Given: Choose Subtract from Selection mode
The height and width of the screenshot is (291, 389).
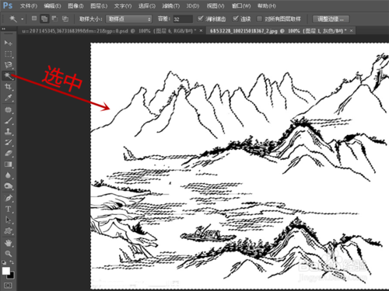Looking at the screenshot, I should coord(54,19).
